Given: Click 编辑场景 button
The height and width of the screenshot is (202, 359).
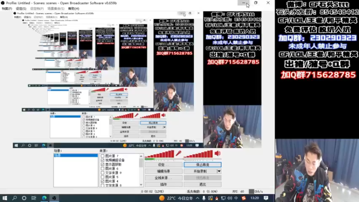Looking at the screenshot, I should click(x=163, y=171).
